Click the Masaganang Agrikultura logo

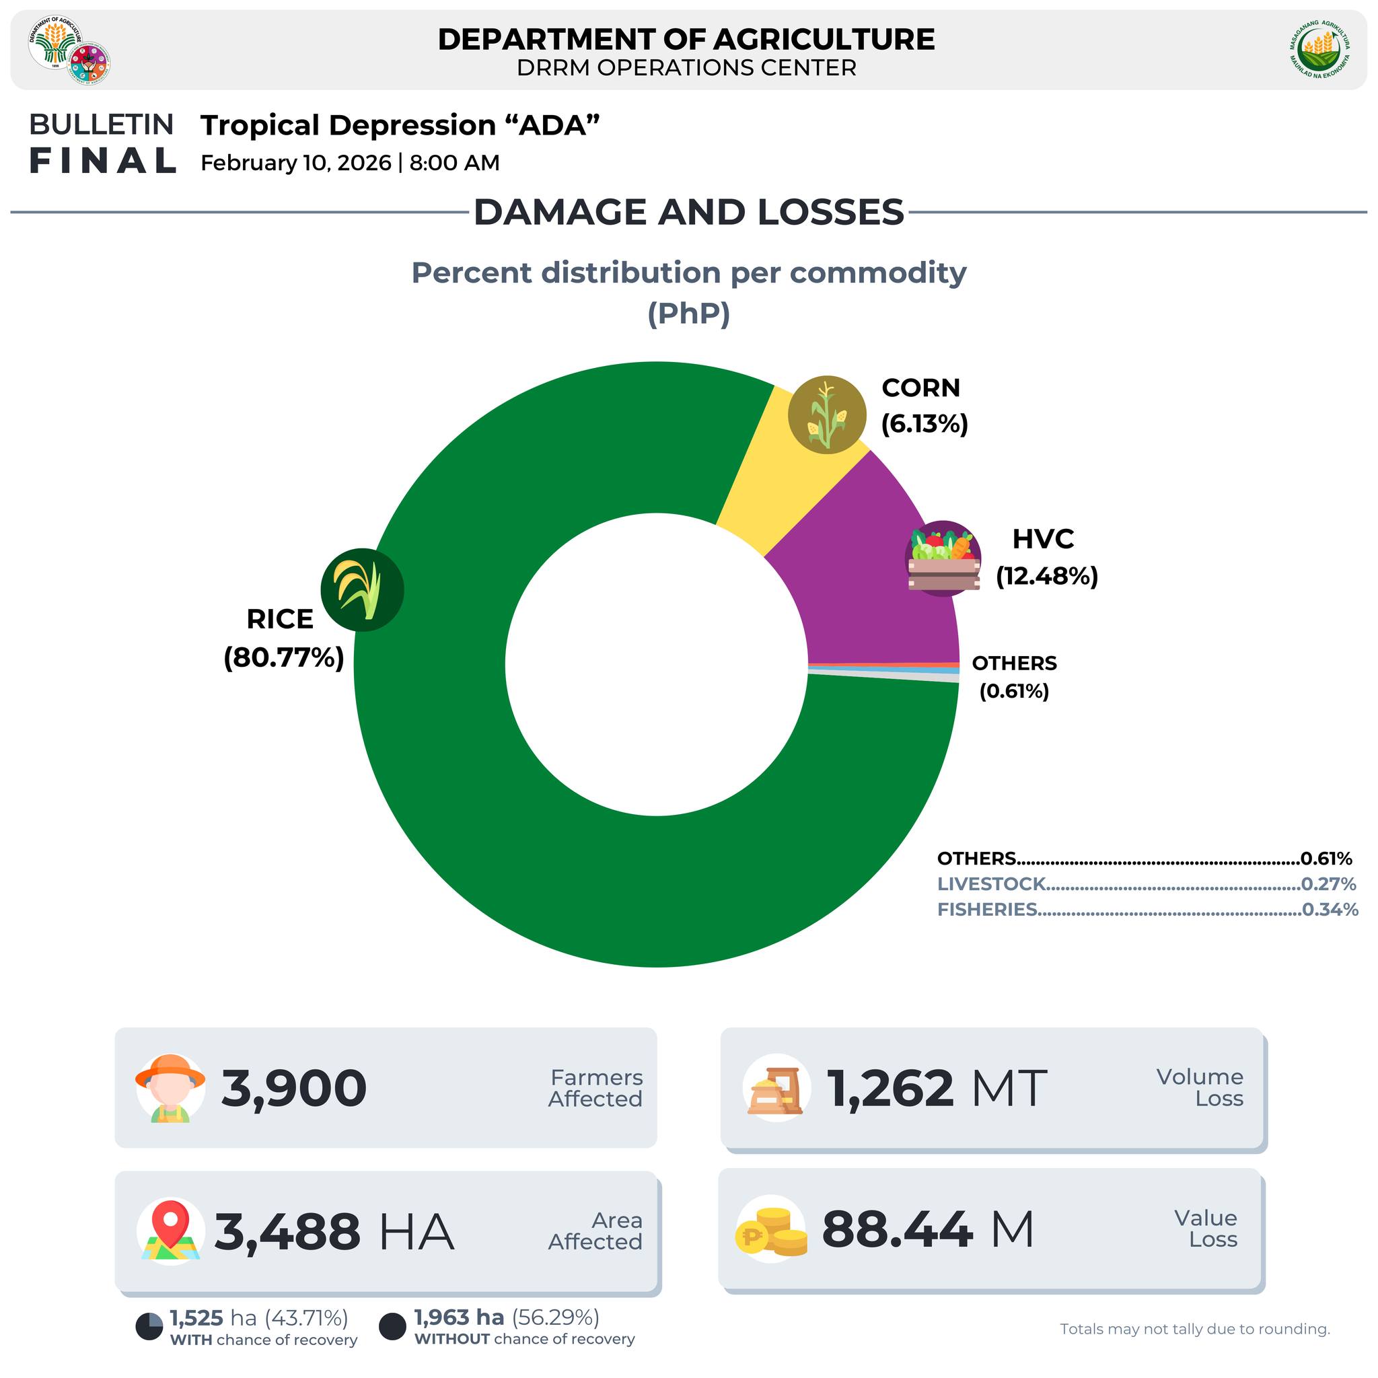coord(1319,49)
